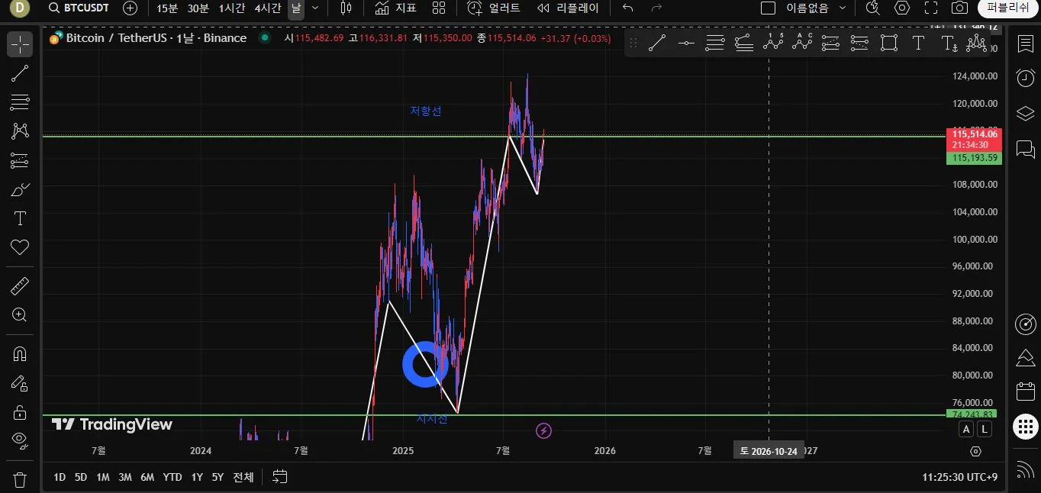Pick the trend line in floating favorites toolbar
Screen dimensions: 1041x493
tap(657, 43)
